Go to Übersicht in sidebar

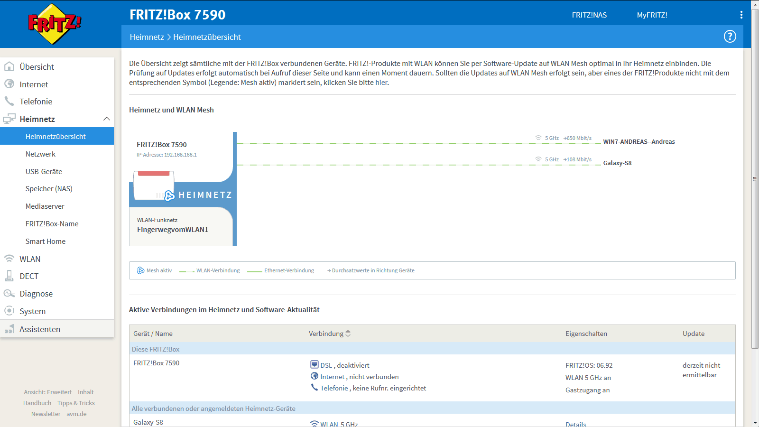click(x=37, y=67)
